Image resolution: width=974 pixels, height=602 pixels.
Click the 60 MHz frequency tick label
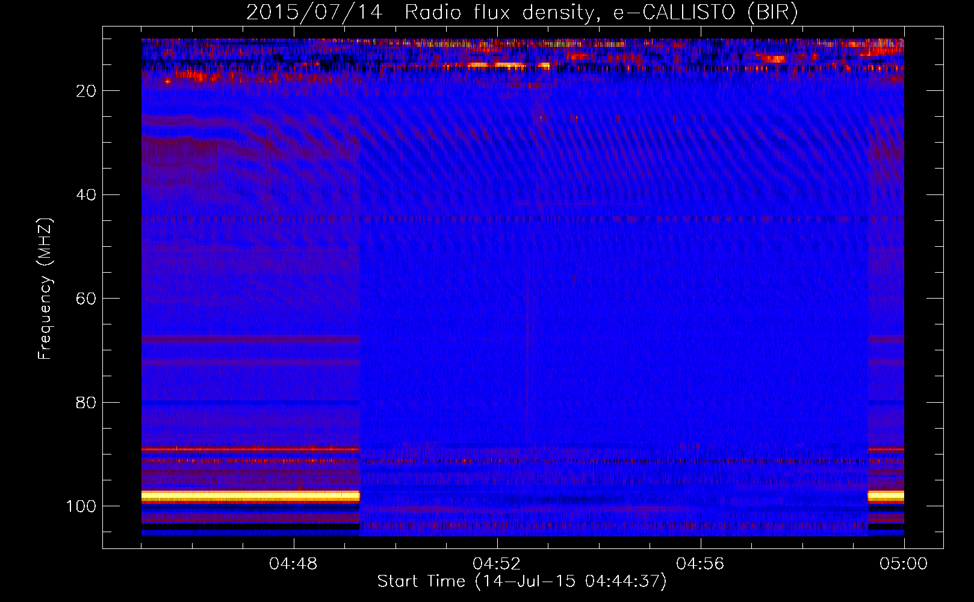point(86,299)
